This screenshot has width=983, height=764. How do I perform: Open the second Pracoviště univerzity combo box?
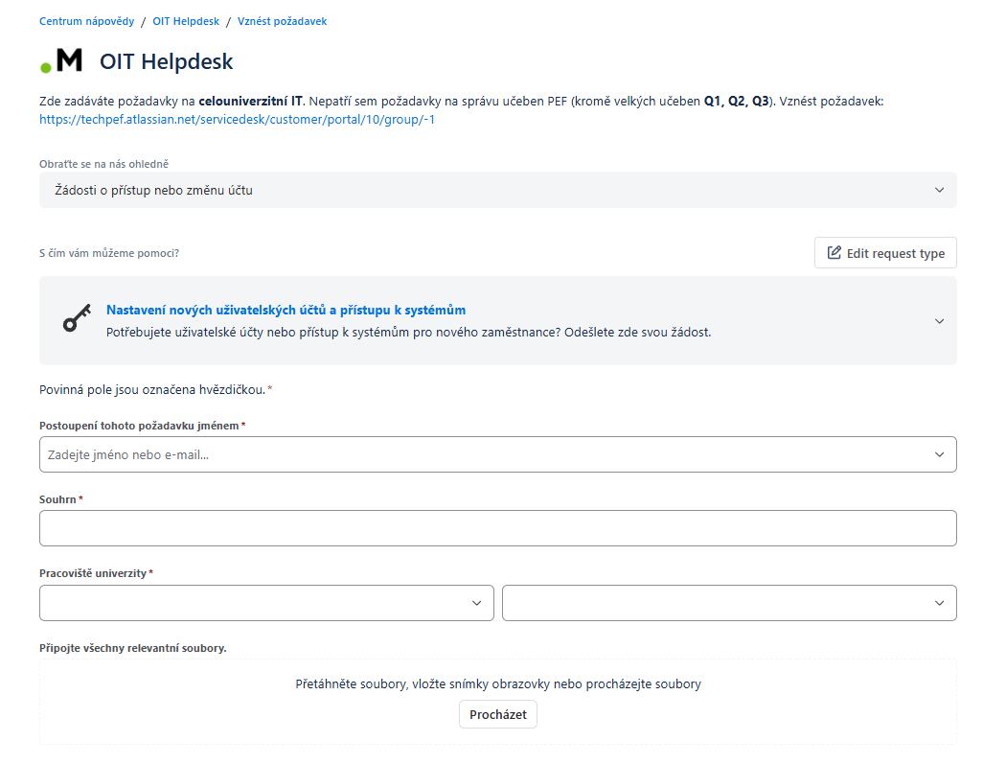pos(729,603)
